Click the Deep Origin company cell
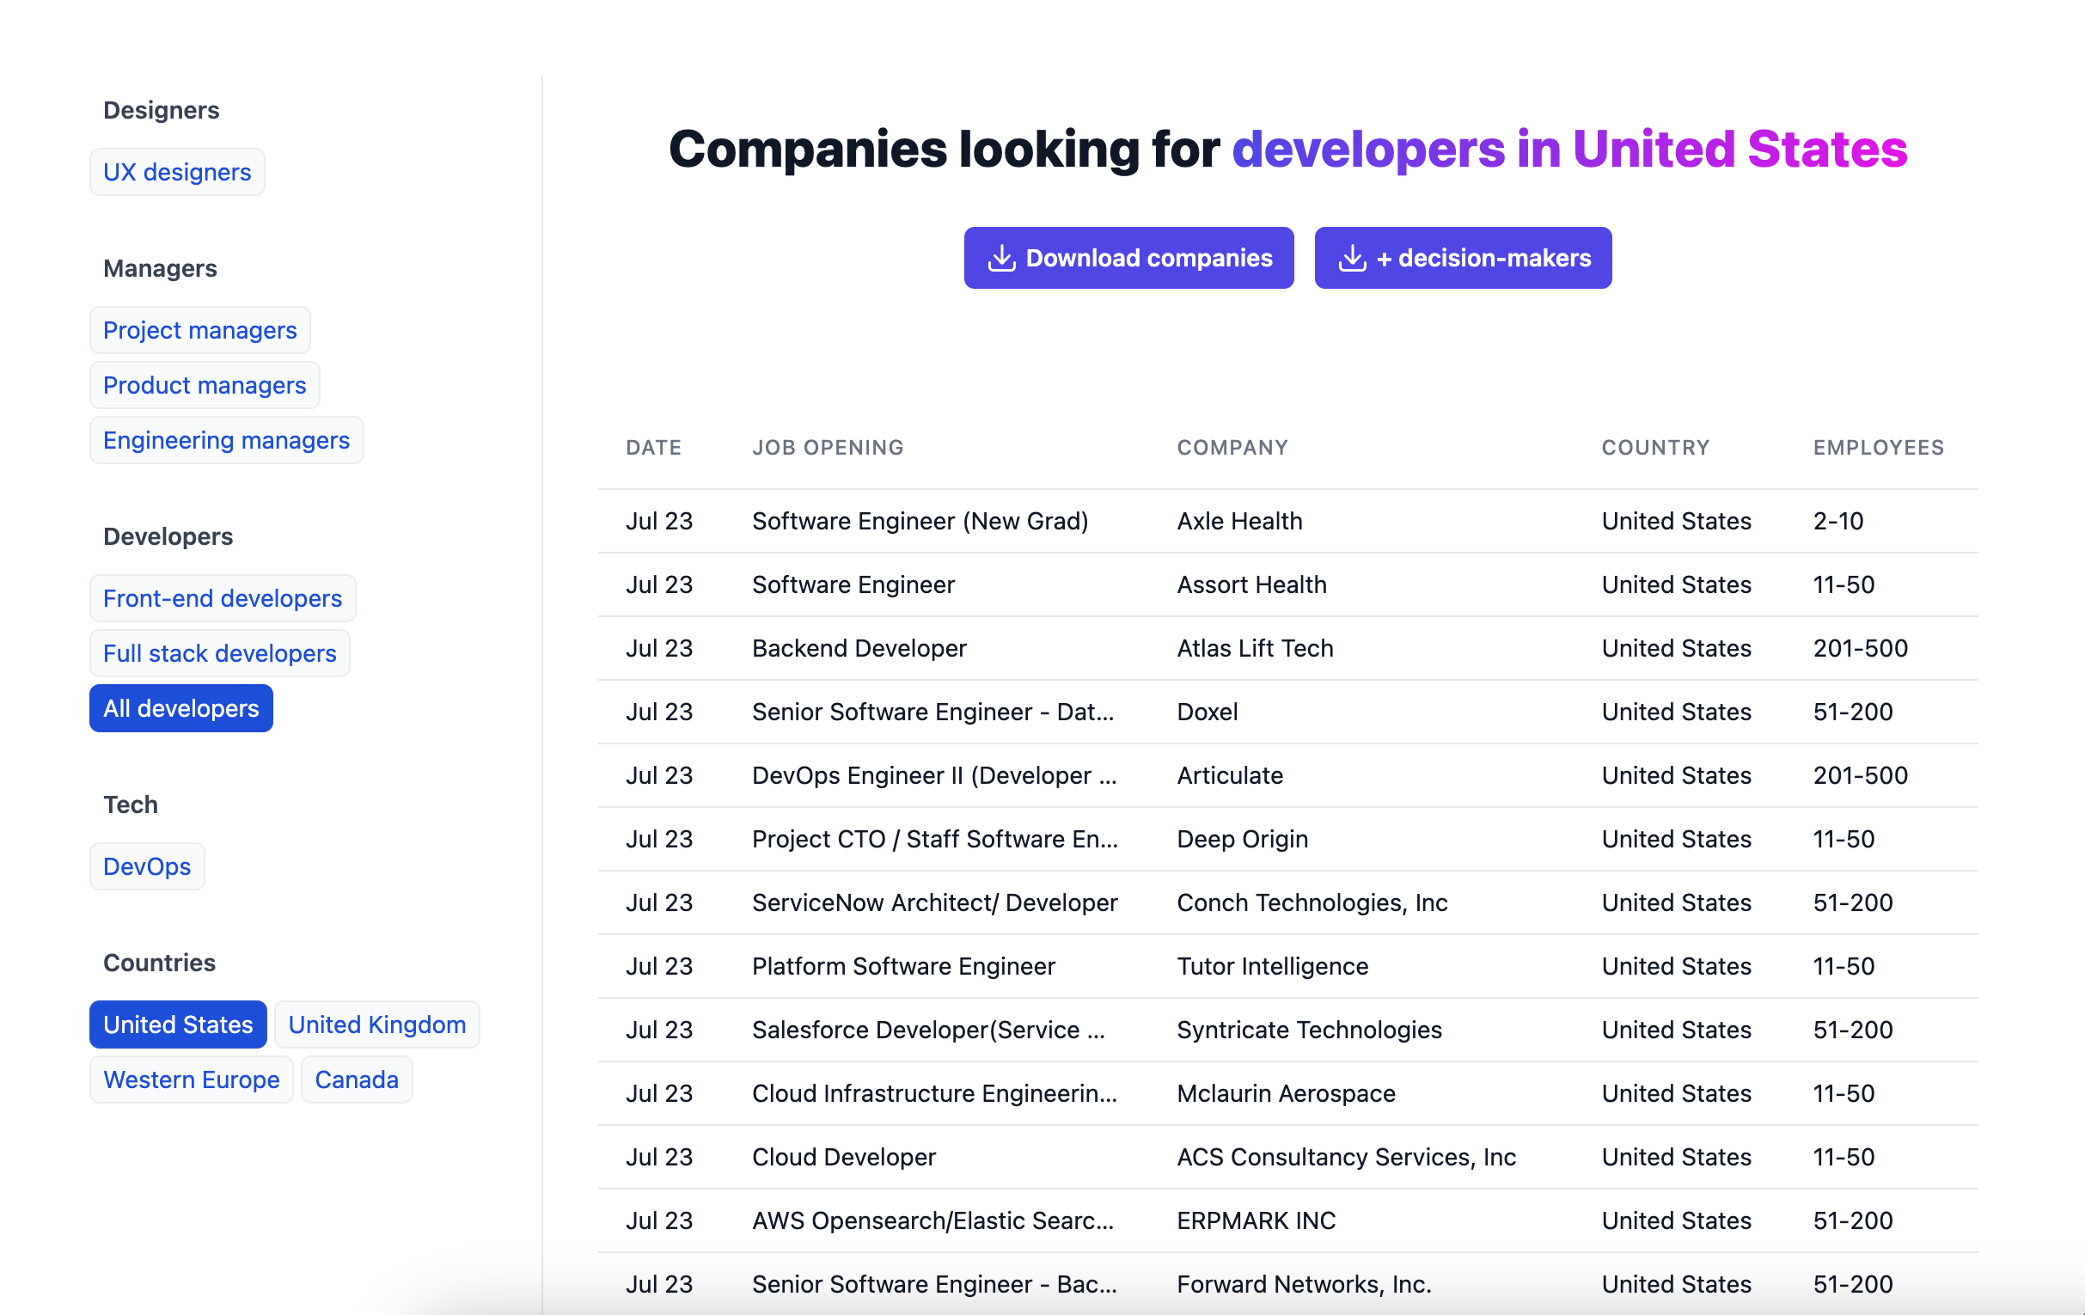The height and width of the screenshot is (1315, 2085). 1243,839
